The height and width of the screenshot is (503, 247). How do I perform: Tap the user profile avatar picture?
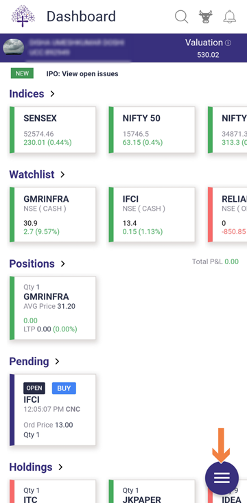point(14,47)
